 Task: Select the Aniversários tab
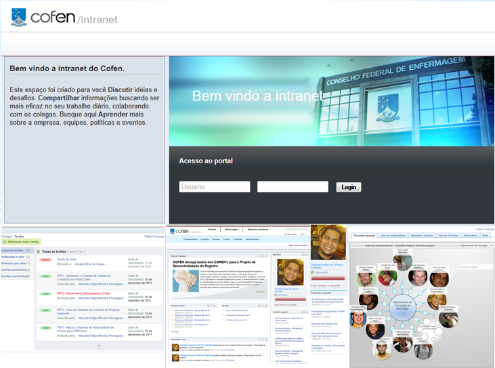[x=471, y=235]
